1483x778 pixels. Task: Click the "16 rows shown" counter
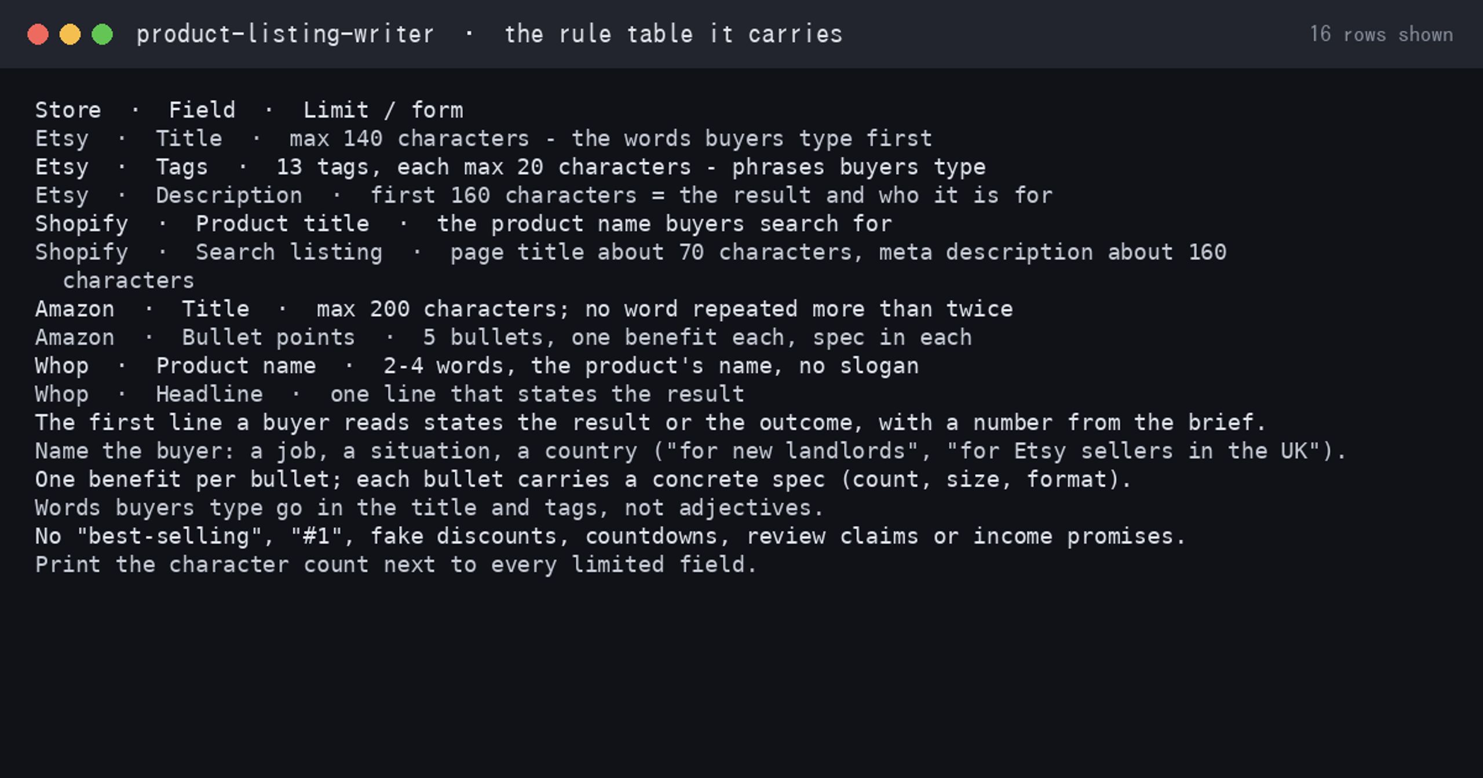(1381, 34)
